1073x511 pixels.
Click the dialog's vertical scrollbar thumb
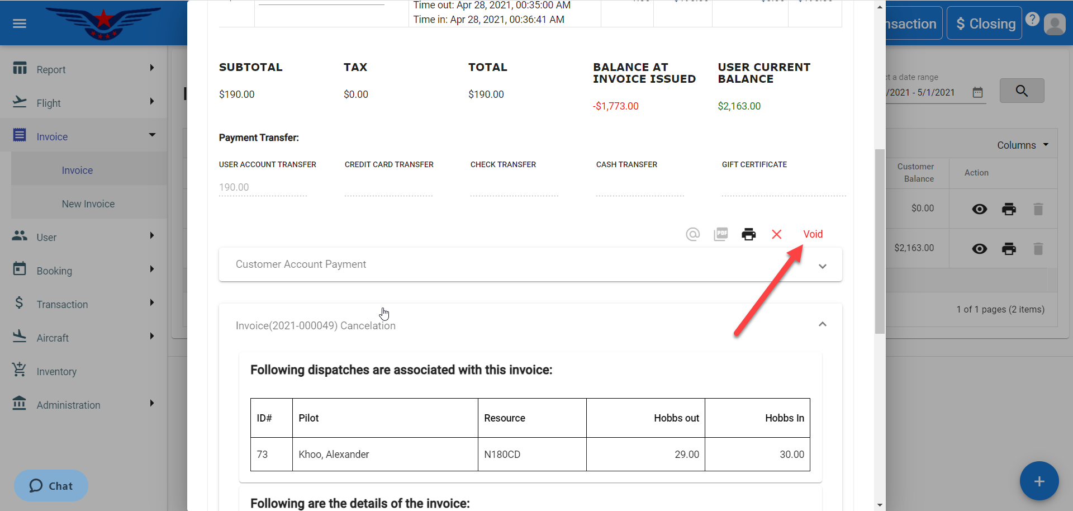pos(880,240)
